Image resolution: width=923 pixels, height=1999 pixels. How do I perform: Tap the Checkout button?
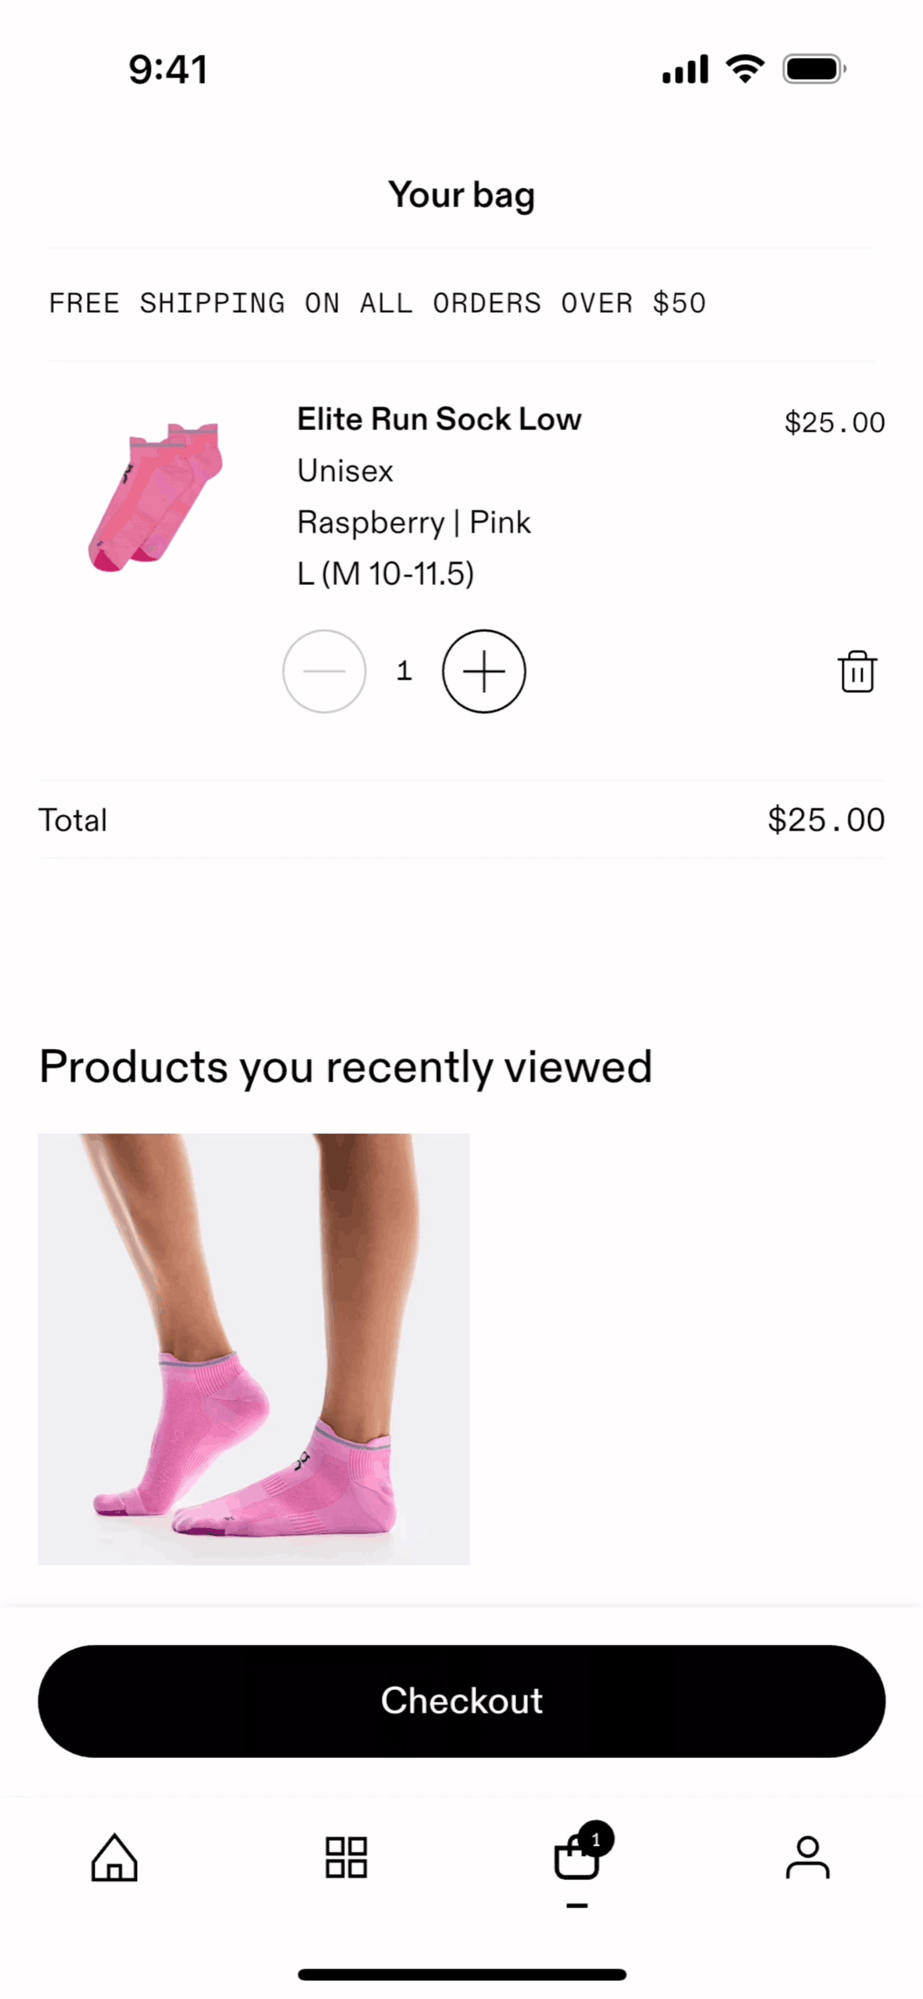click(x=461, y=1700)
